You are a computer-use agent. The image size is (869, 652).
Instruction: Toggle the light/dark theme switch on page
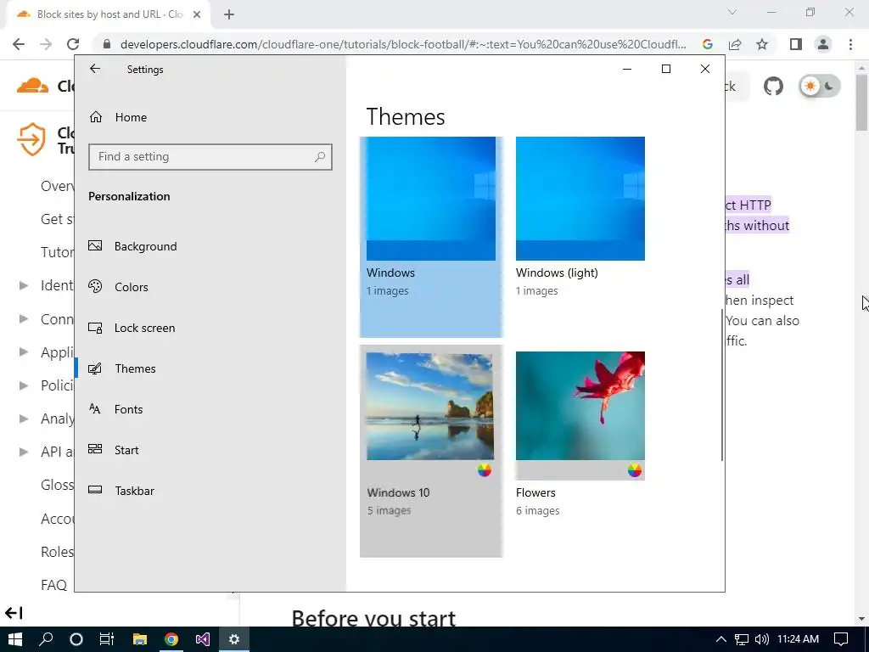[x=820, y=87]
